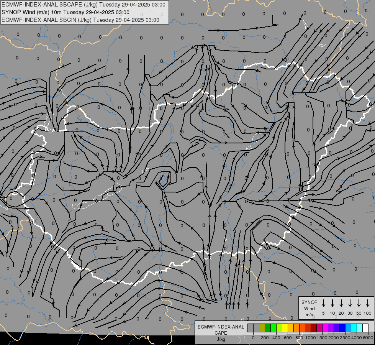Screen dimensions: 375x345
Task: Pick the sky blue swatch right of 2500 tick
Action: tap(348, 328)
